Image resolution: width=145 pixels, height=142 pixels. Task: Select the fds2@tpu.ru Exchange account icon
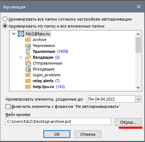[21, 34]
